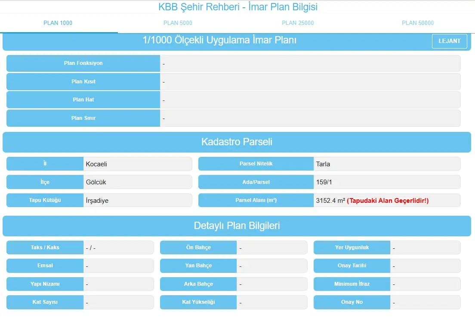Screen dimensions: 475x327
Task: Select the Ada/Parsel label
Action: 256,182
